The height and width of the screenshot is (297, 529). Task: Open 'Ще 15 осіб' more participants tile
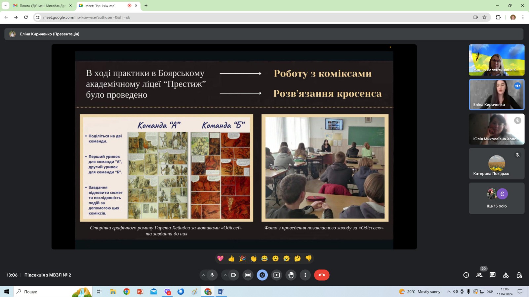(497, 198)
